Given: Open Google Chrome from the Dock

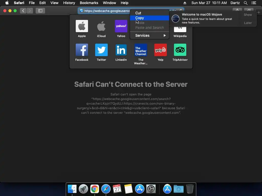Looking at the screenshot, I should pos(95,189).
